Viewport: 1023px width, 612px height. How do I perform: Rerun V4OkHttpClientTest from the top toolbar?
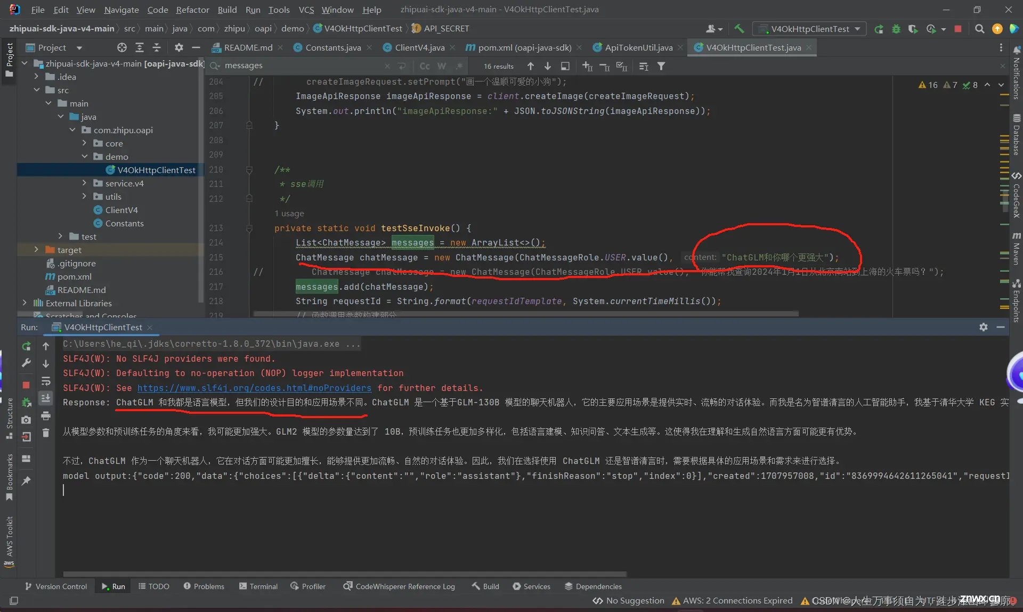click(879, 29)
